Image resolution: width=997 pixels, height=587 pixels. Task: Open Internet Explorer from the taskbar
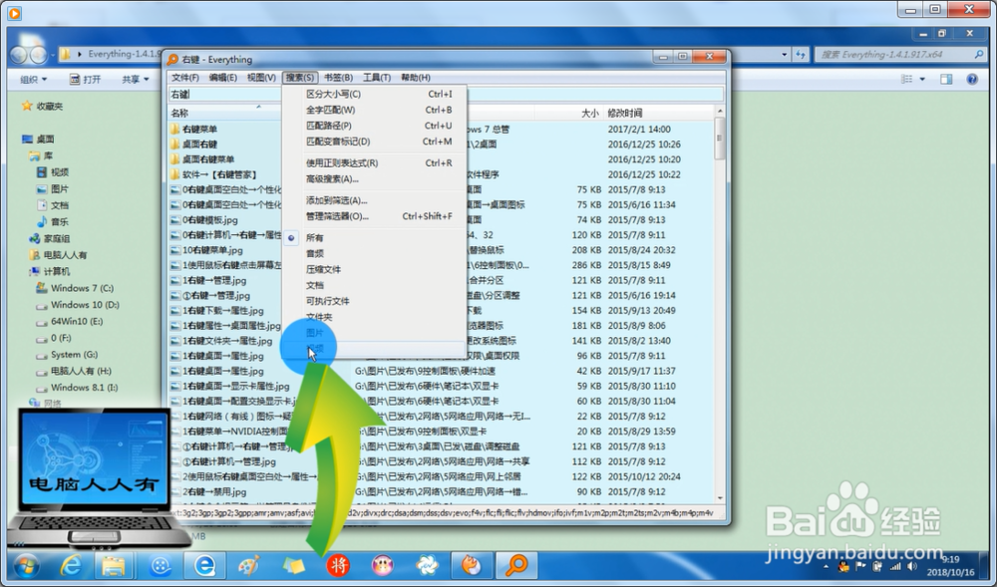[x=71, y=565]
